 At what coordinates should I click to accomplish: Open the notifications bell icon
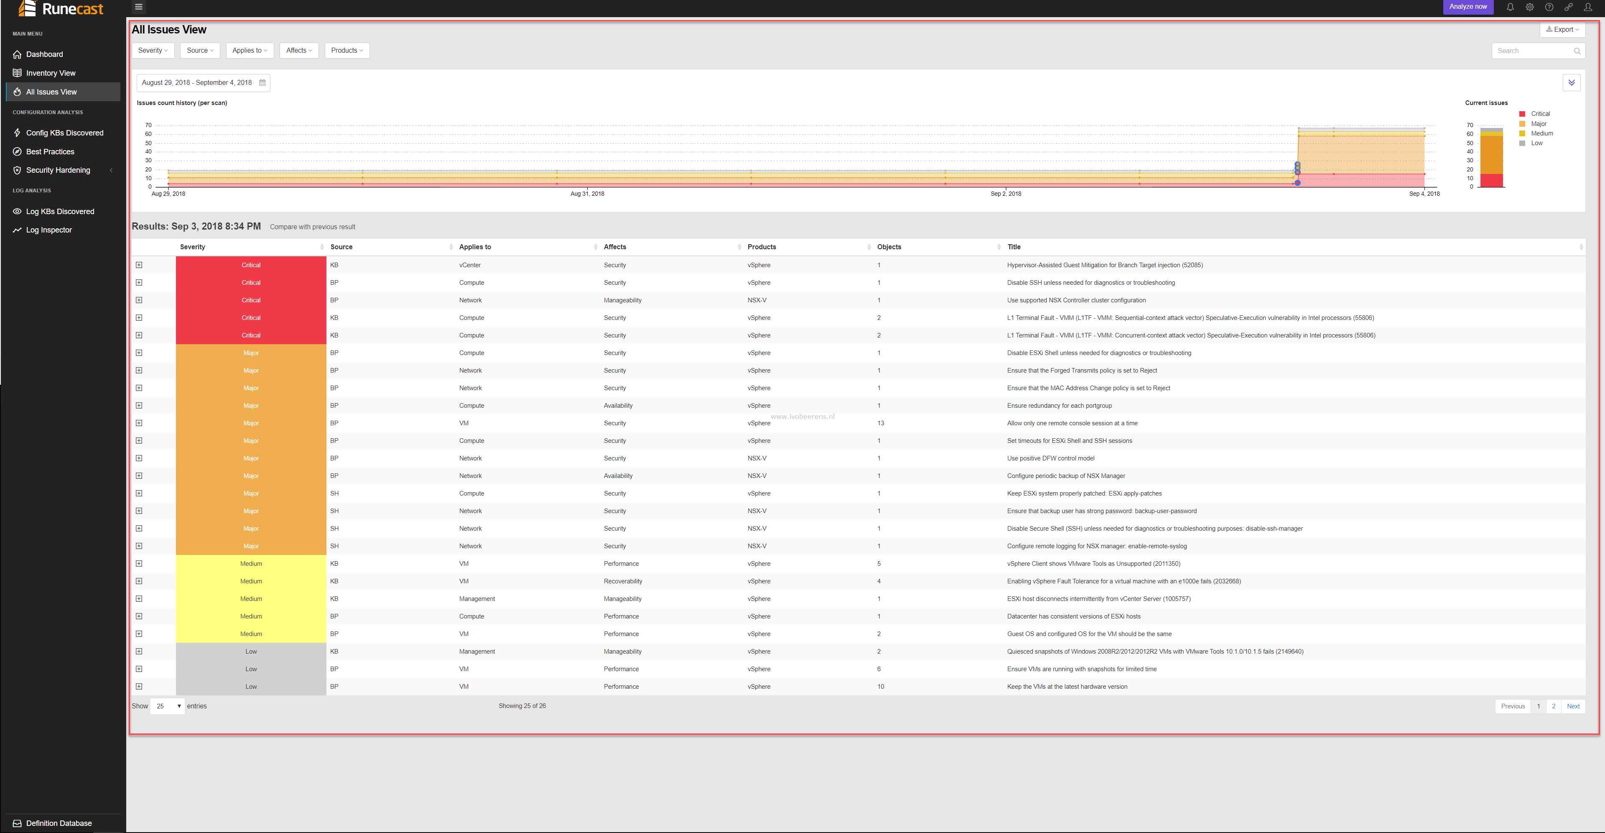1510,7
